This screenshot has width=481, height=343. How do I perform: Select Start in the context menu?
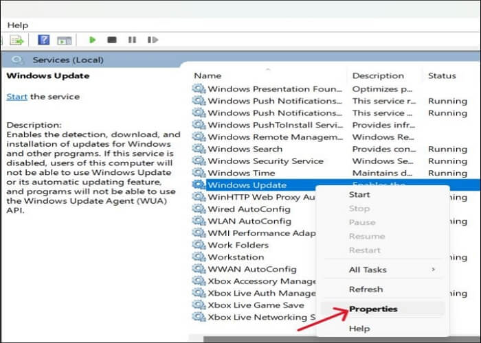[360, 195]
